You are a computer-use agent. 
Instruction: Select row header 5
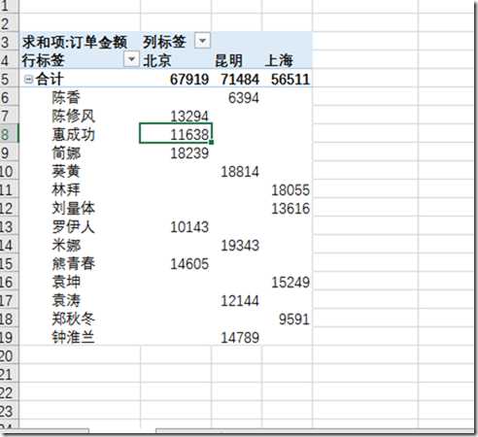[x=9, y=79]
